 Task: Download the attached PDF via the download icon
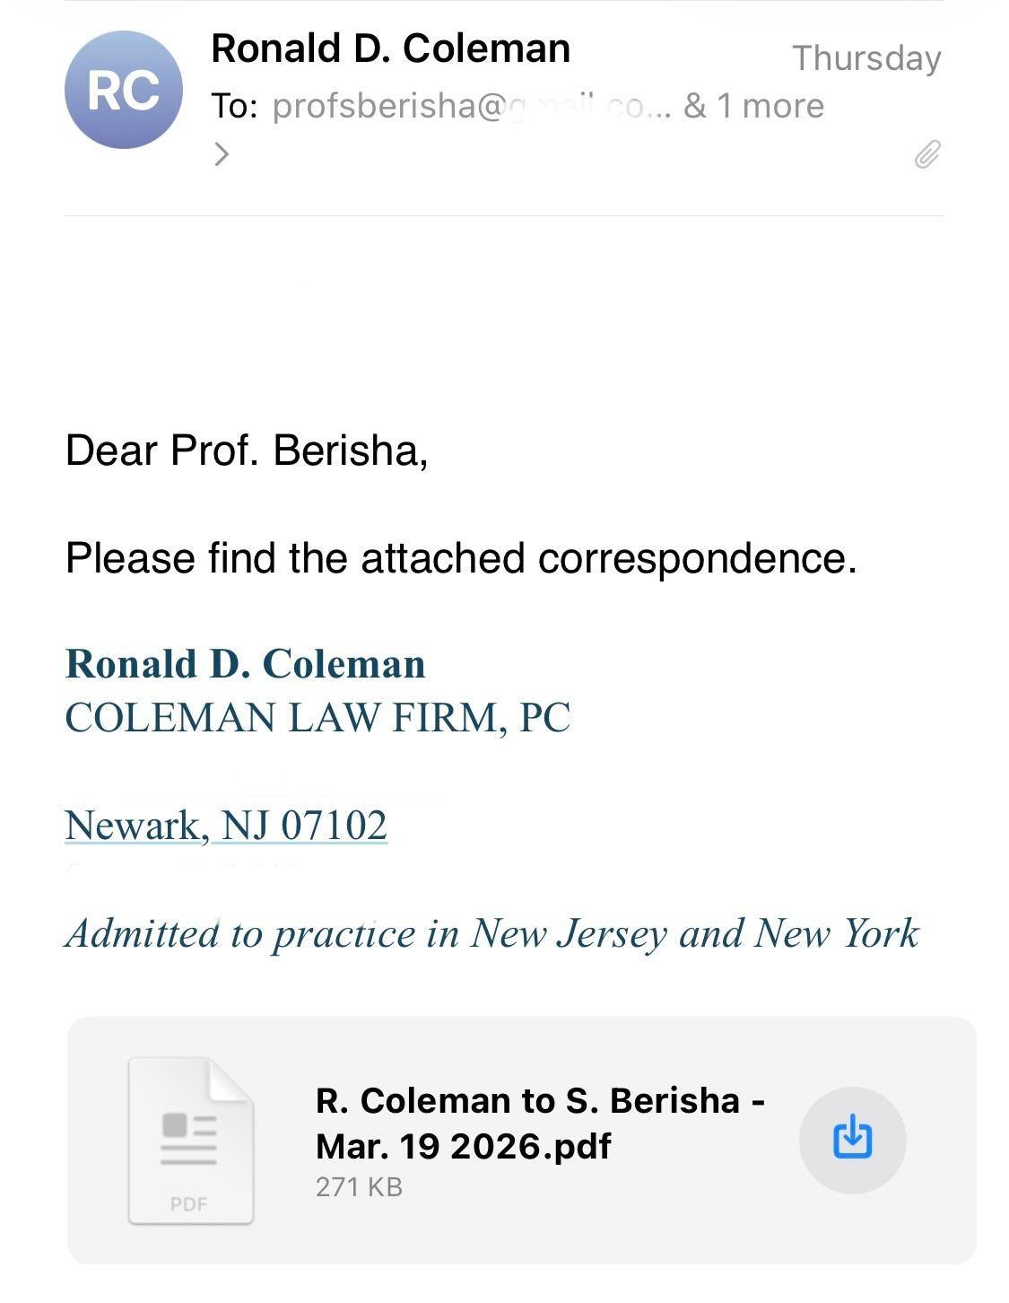[852, 1139]
